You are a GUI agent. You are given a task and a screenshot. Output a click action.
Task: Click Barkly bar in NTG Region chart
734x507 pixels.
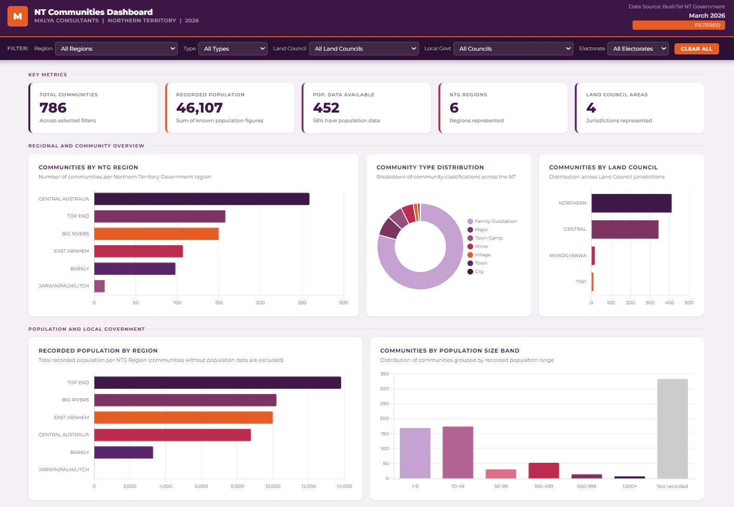135,269
